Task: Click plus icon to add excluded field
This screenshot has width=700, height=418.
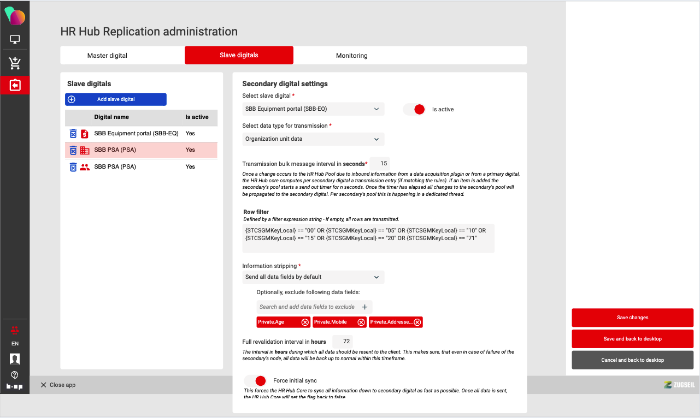Action: [365, 307]
